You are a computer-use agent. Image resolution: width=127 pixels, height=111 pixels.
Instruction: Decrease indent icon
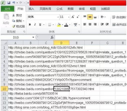(x=102, y=24)
